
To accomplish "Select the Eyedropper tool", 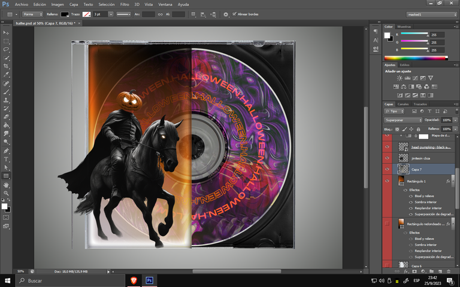I will point(6,74).
